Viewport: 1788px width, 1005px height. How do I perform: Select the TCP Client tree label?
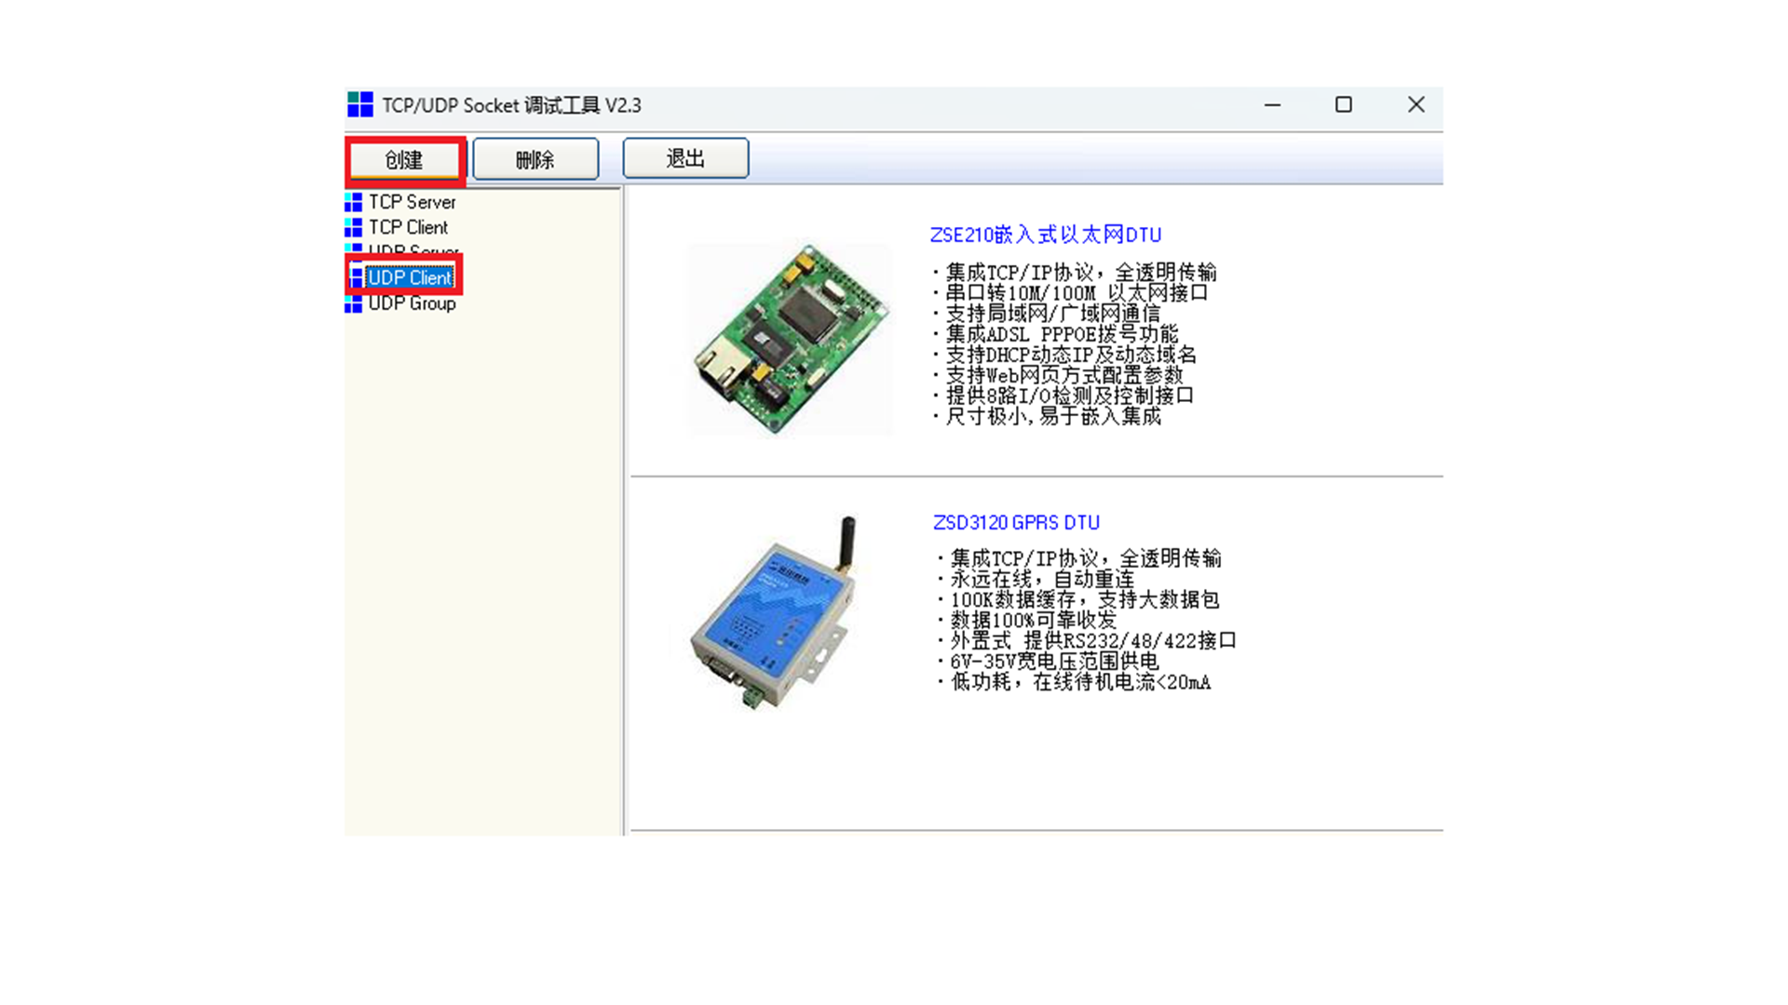click(x=408, y=227)
